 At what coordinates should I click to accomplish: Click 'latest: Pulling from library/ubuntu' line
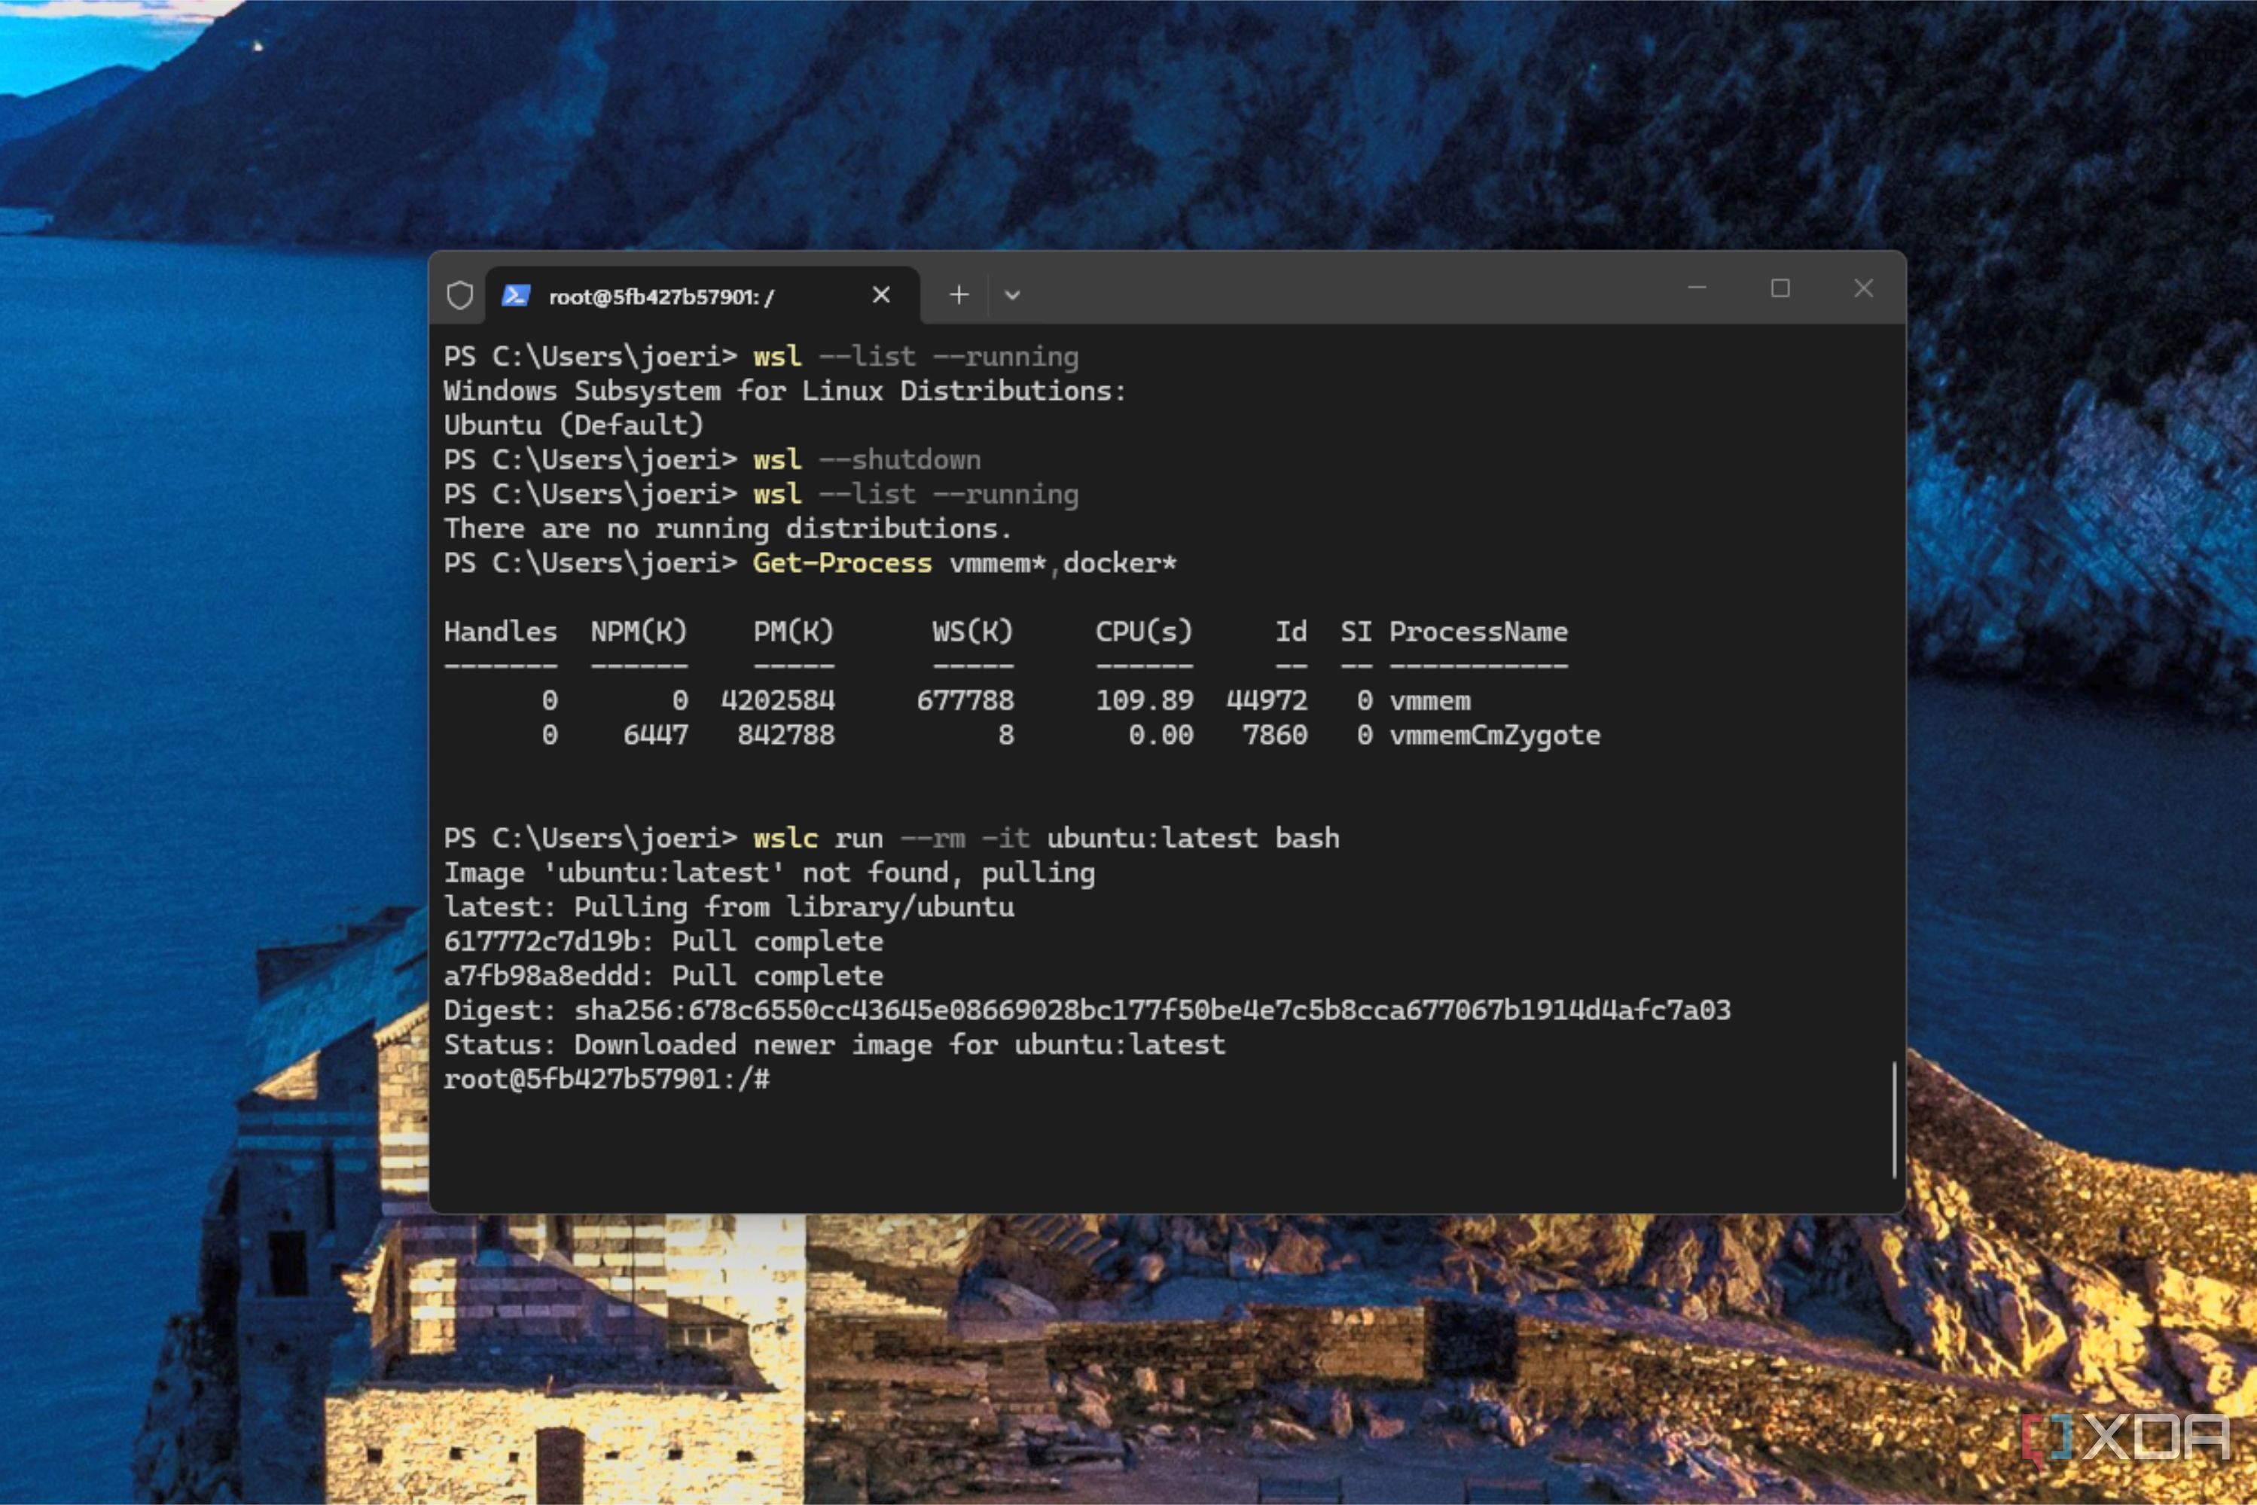coord(729,907)
